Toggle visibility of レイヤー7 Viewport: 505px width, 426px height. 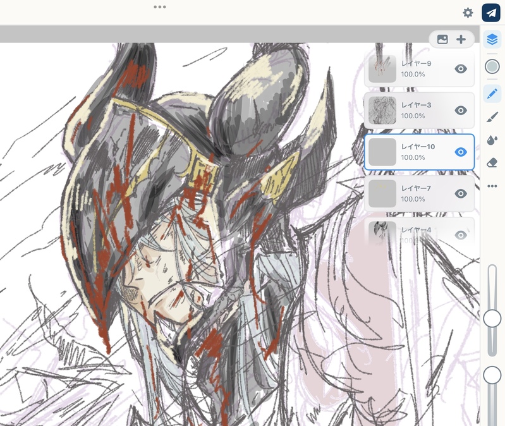click(x=461, y=193)
